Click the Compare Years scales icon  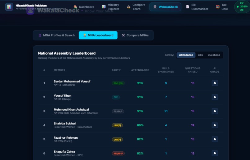(x=129, y=7)
